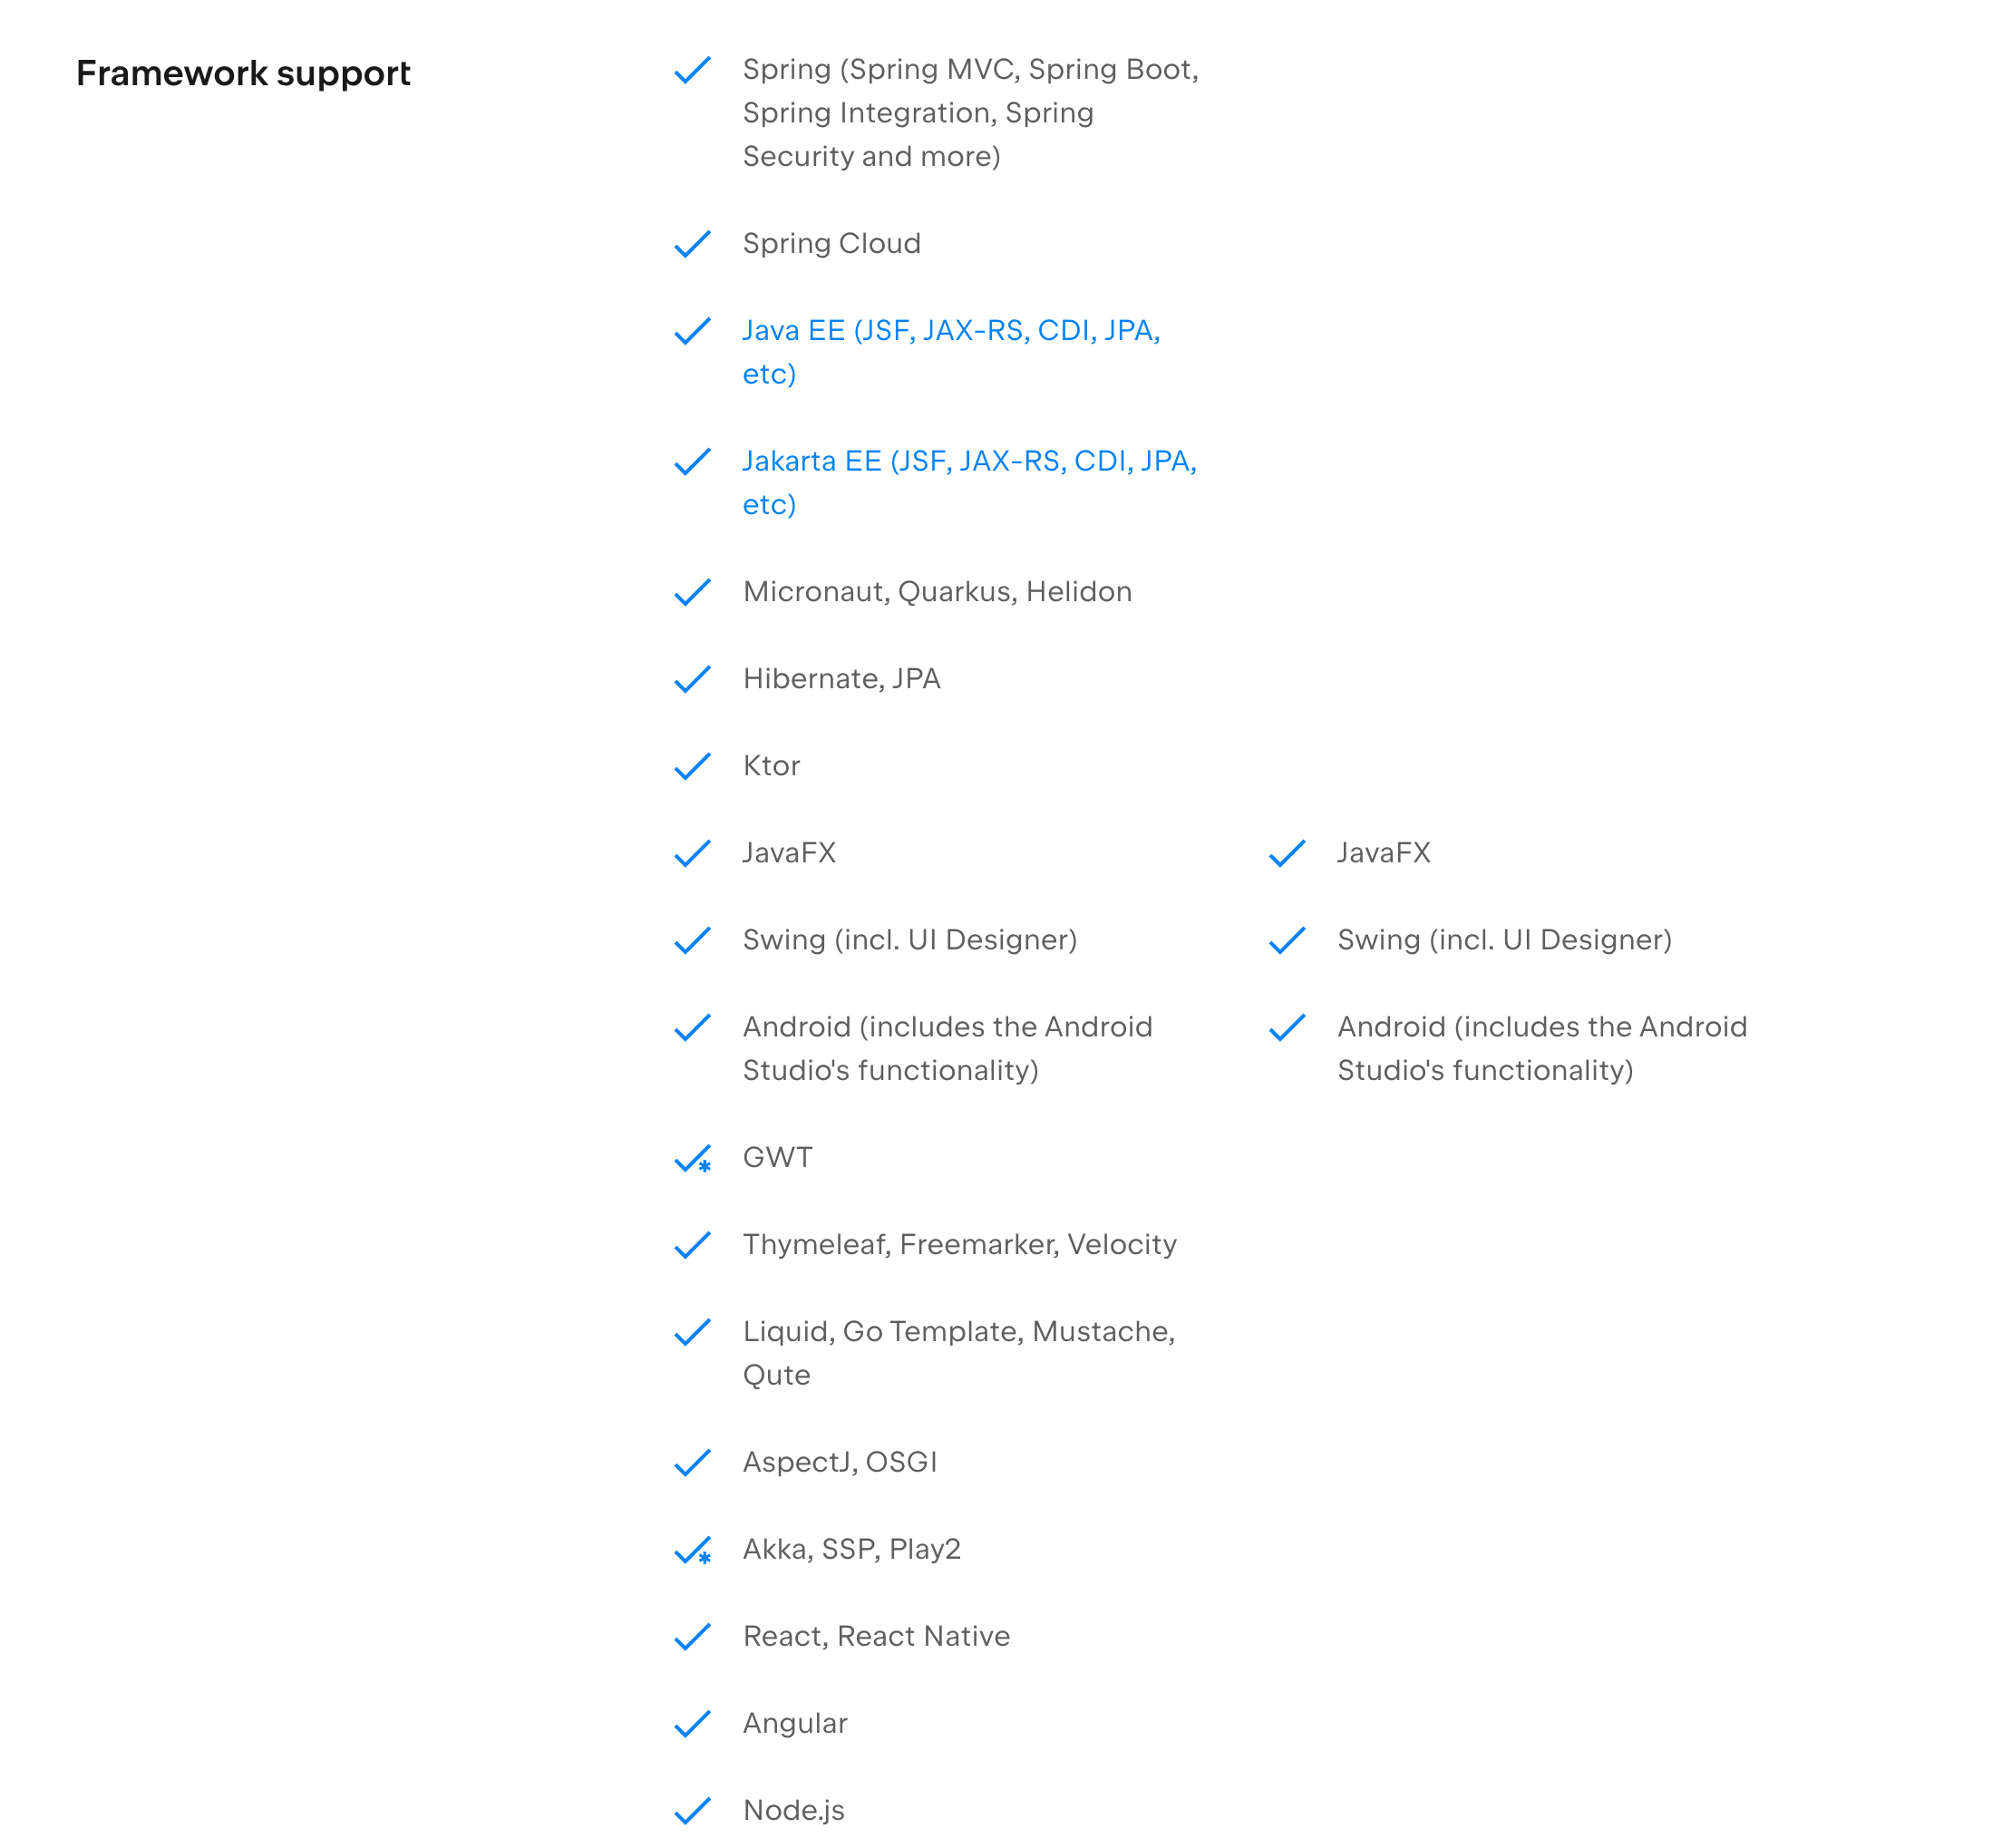2002x1848 pixels.
Task: Click the asterisk checkmark next to GWT
Action: pyautogui.click(x=692, y=1159)
